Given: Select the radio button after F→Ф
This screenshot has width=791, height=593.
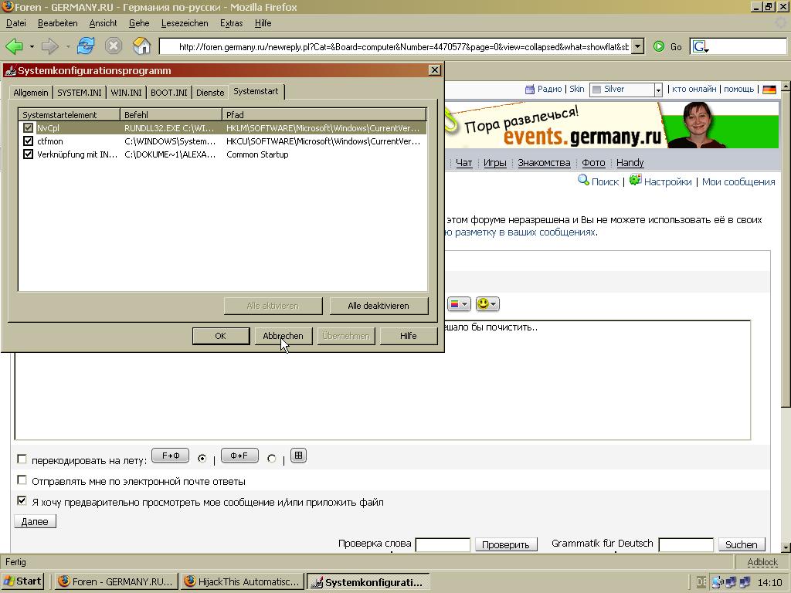Looking at the screenshot, I should (202, 459).
